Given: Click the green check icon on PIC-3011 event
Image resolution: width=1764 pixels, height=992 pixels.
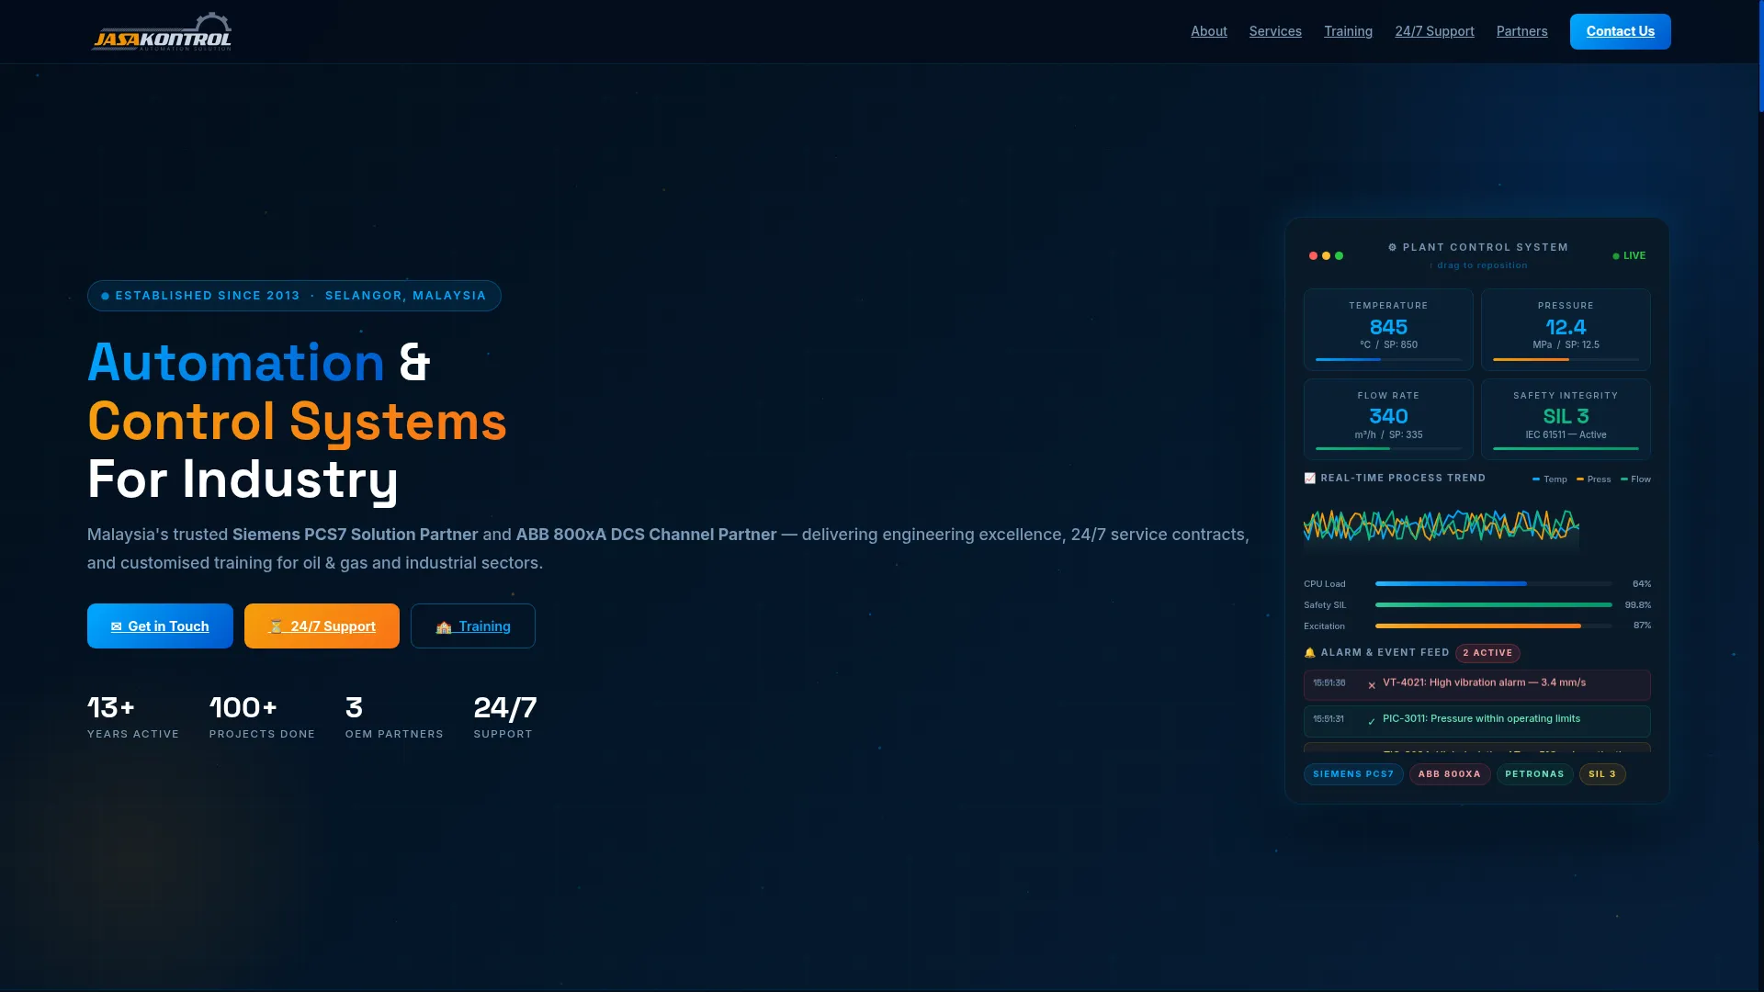Looking at the screenshot, I should coord(1372,721).
